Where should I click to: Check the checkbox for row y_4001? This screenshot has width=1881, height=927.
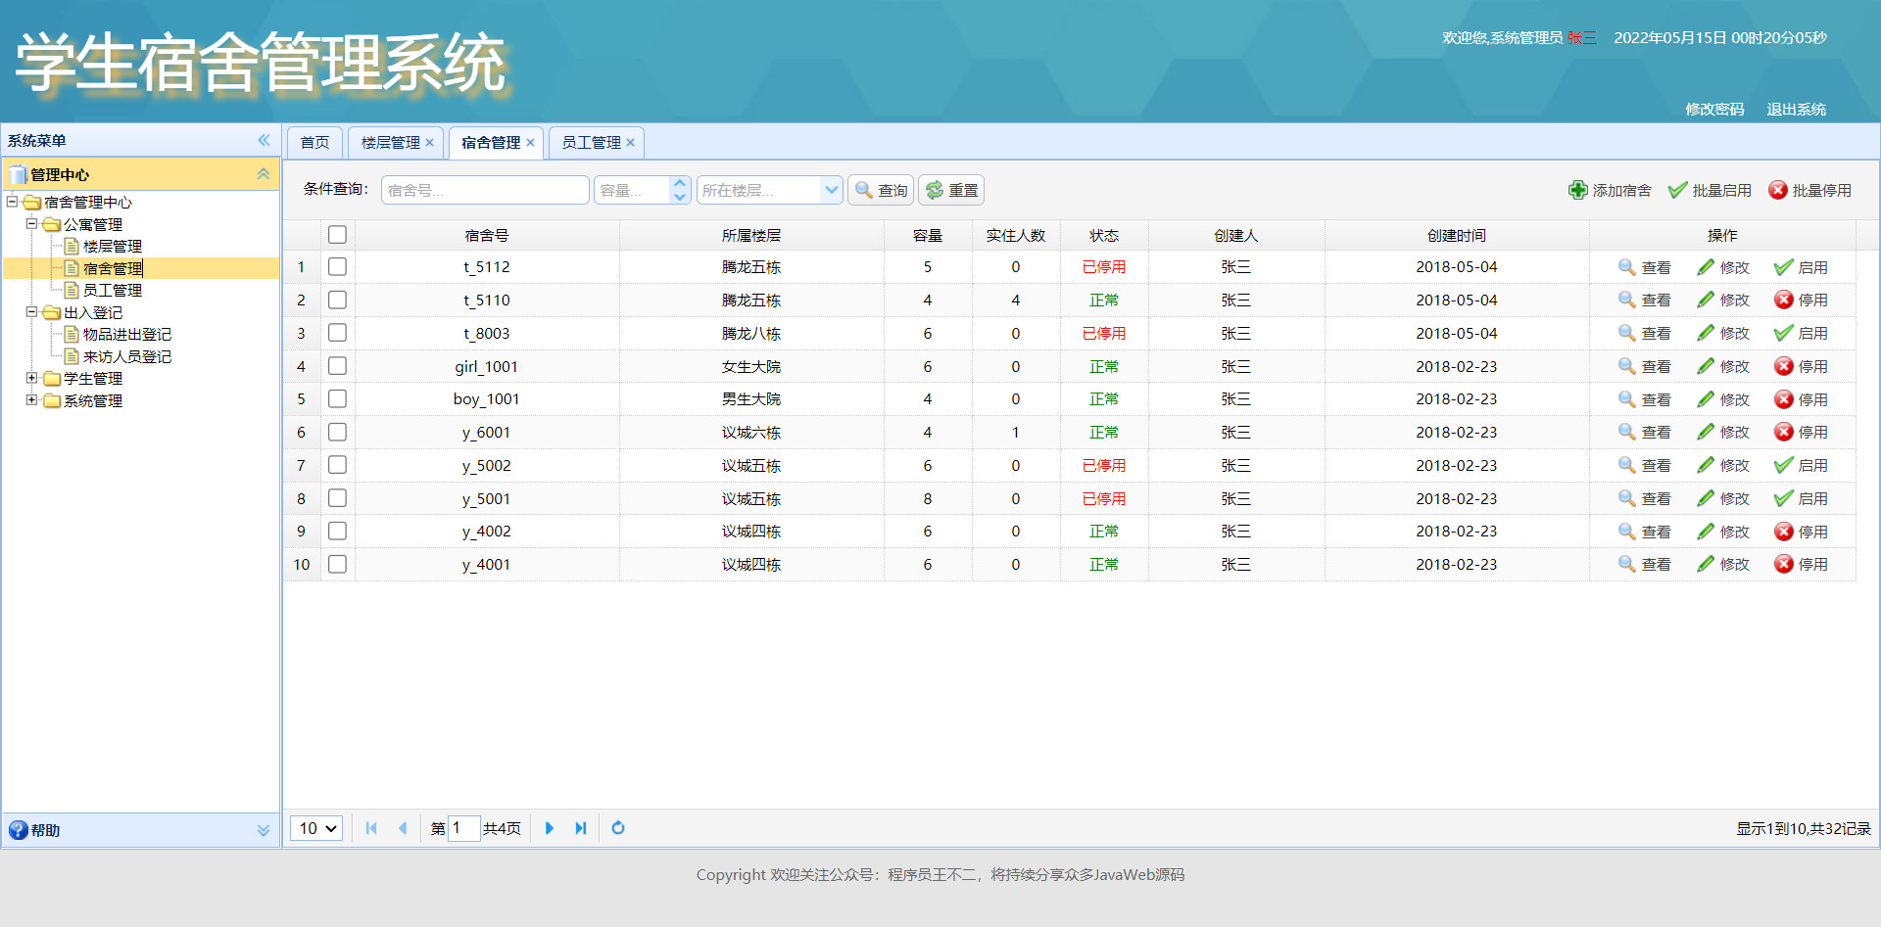[337, 564]
